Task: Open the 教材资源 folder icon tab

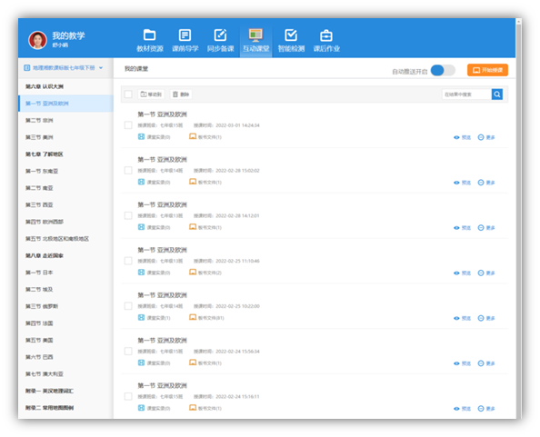Action: (149, 41)
